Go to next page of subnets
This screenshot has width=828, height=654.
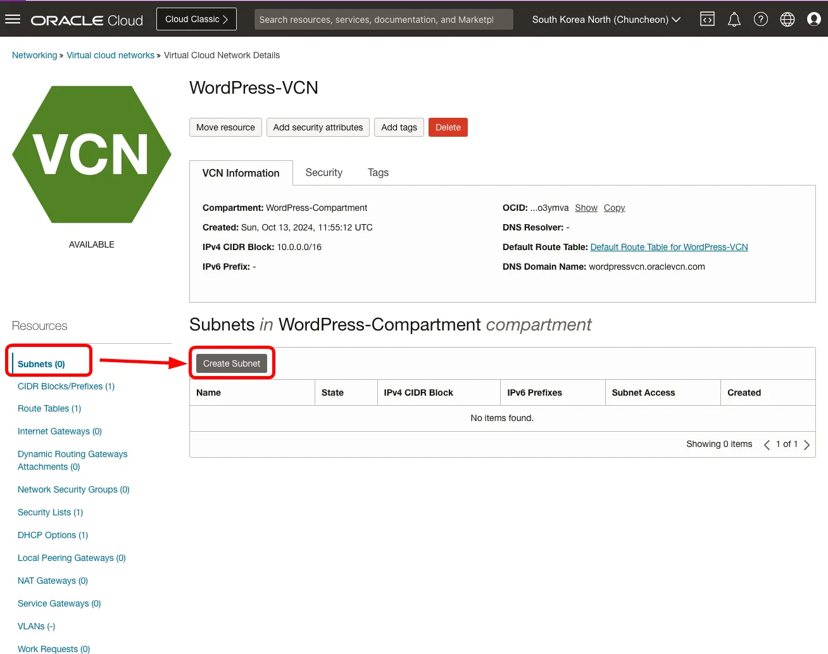(x=806, y=444)
